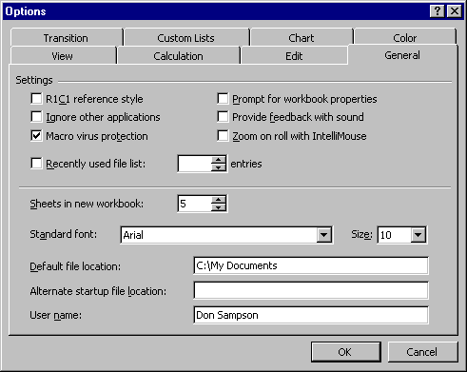The width and height of the screenshot is (467, 372).
Task: Click the question mark help icon
Action: pos(438,11)
